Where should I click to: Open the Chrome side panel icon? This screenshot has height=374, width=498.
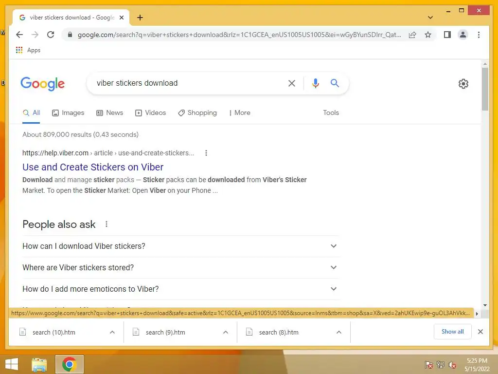(447, 35)
